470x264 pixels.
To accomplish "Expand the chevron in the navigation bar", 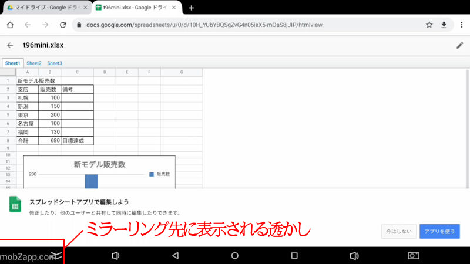I will point(56,255).
